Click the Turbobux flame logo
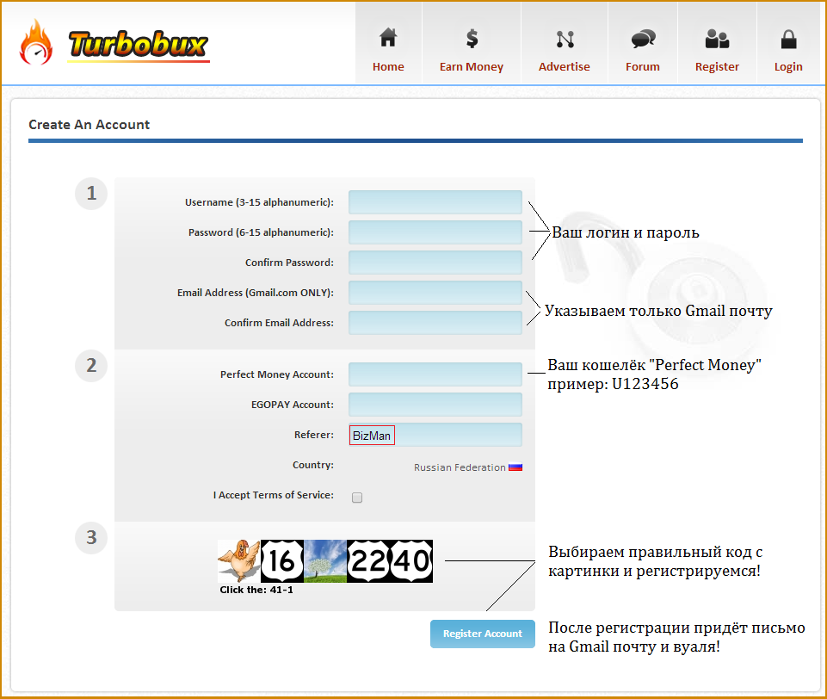827x699 pixels. [x=36, y=42]
